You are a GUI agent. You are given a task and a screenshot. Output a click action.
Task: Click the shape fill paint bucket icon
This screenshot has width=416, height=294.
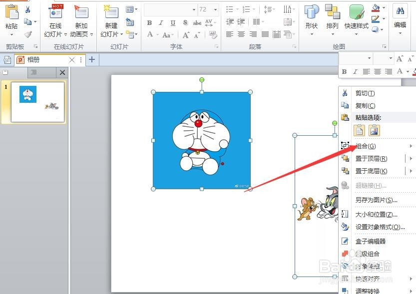(376, 8)
